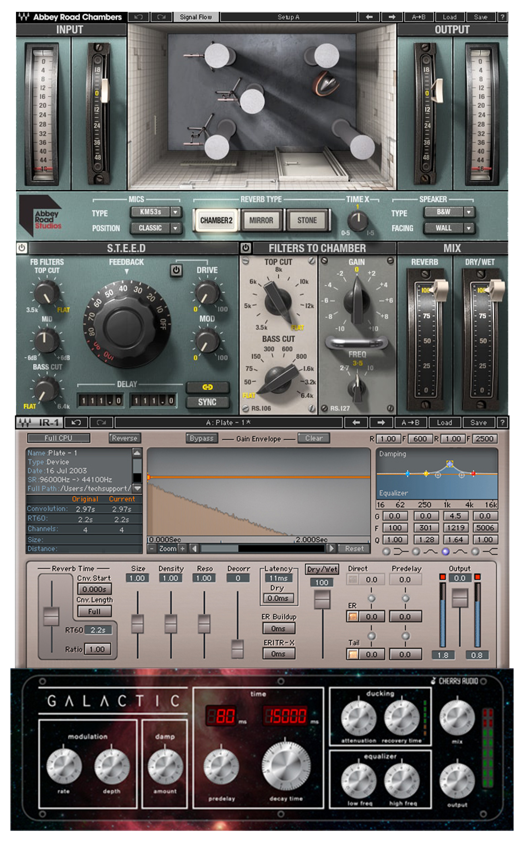Open mic TYPE dropdown KM53s

point(156,212)
